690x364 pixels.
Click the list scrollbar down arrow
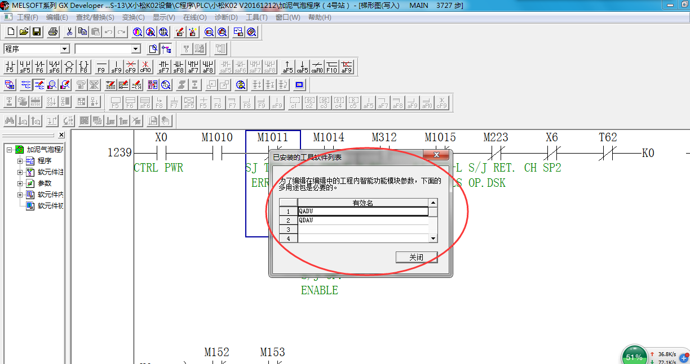433,239
